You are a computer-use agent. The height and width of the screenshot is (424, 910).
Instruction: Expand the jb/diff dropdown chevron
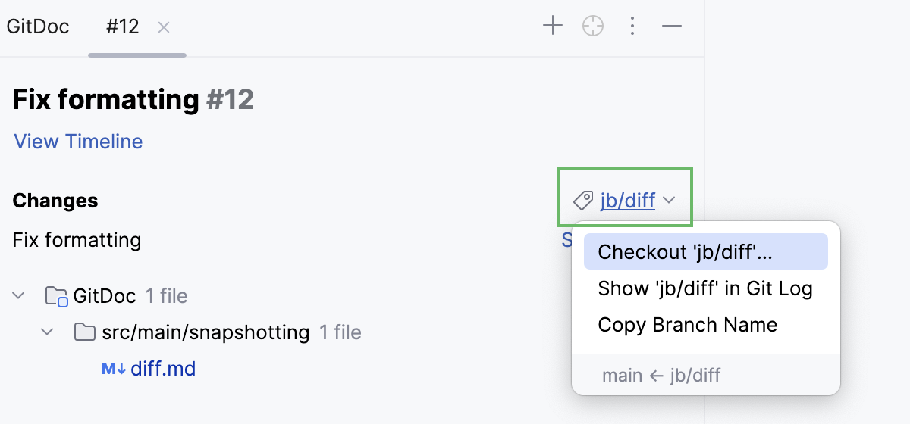[x=669, y=201]
